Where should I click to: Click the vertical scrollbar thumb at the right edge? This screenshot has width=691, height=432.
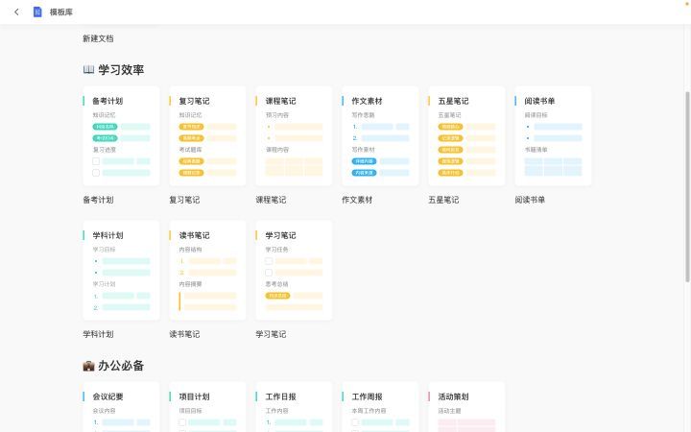[687, 187]
